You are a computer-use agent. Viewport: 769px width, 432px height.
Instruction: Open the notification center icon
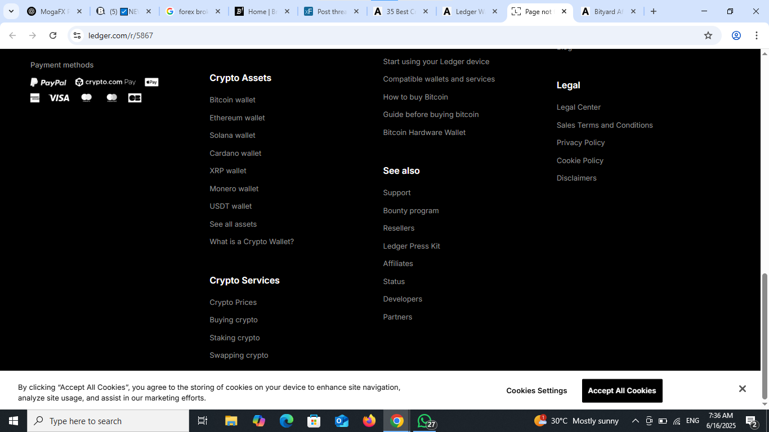tap(751, 421)
